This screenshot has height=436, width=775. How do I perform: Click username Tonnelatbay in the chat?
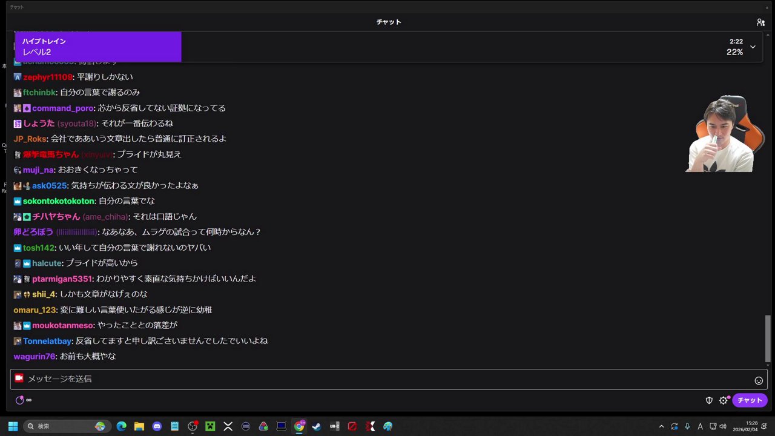click(47, 341)
